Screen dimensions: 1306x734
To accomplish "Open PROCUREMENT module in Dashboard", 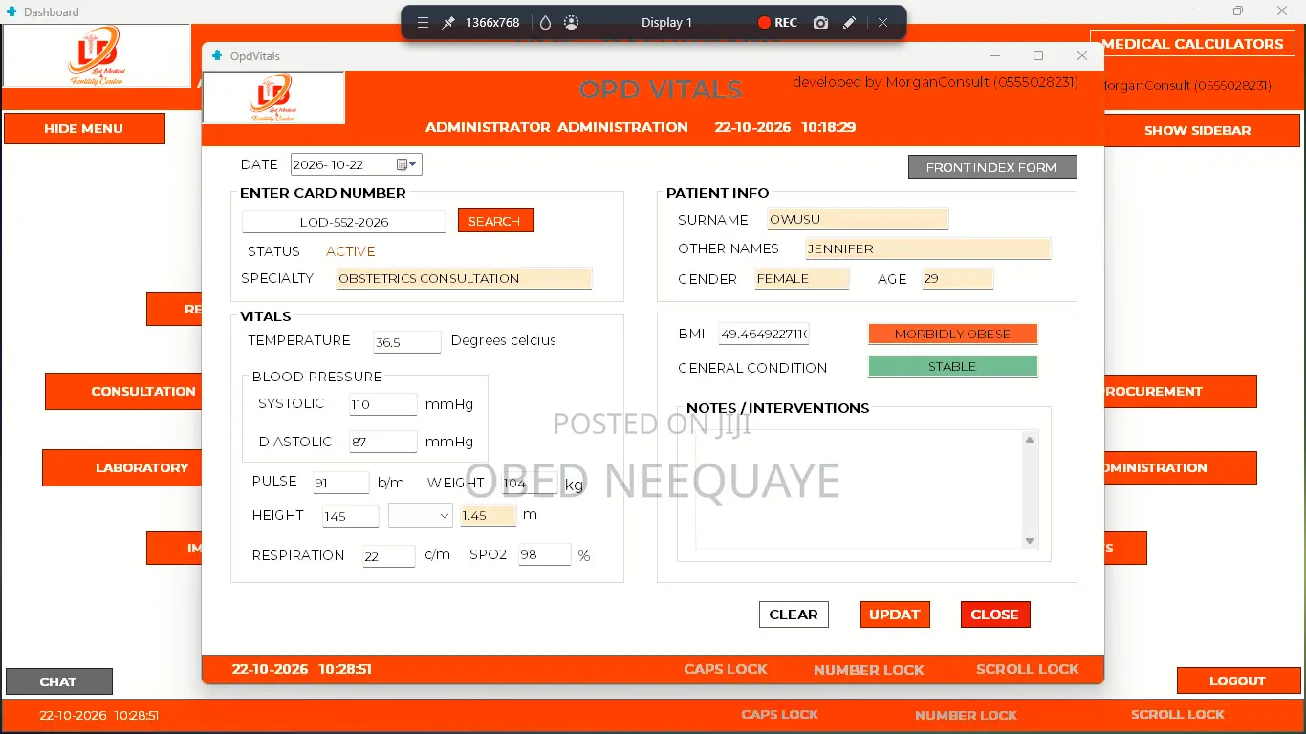I will click(x=1181, y=391).
